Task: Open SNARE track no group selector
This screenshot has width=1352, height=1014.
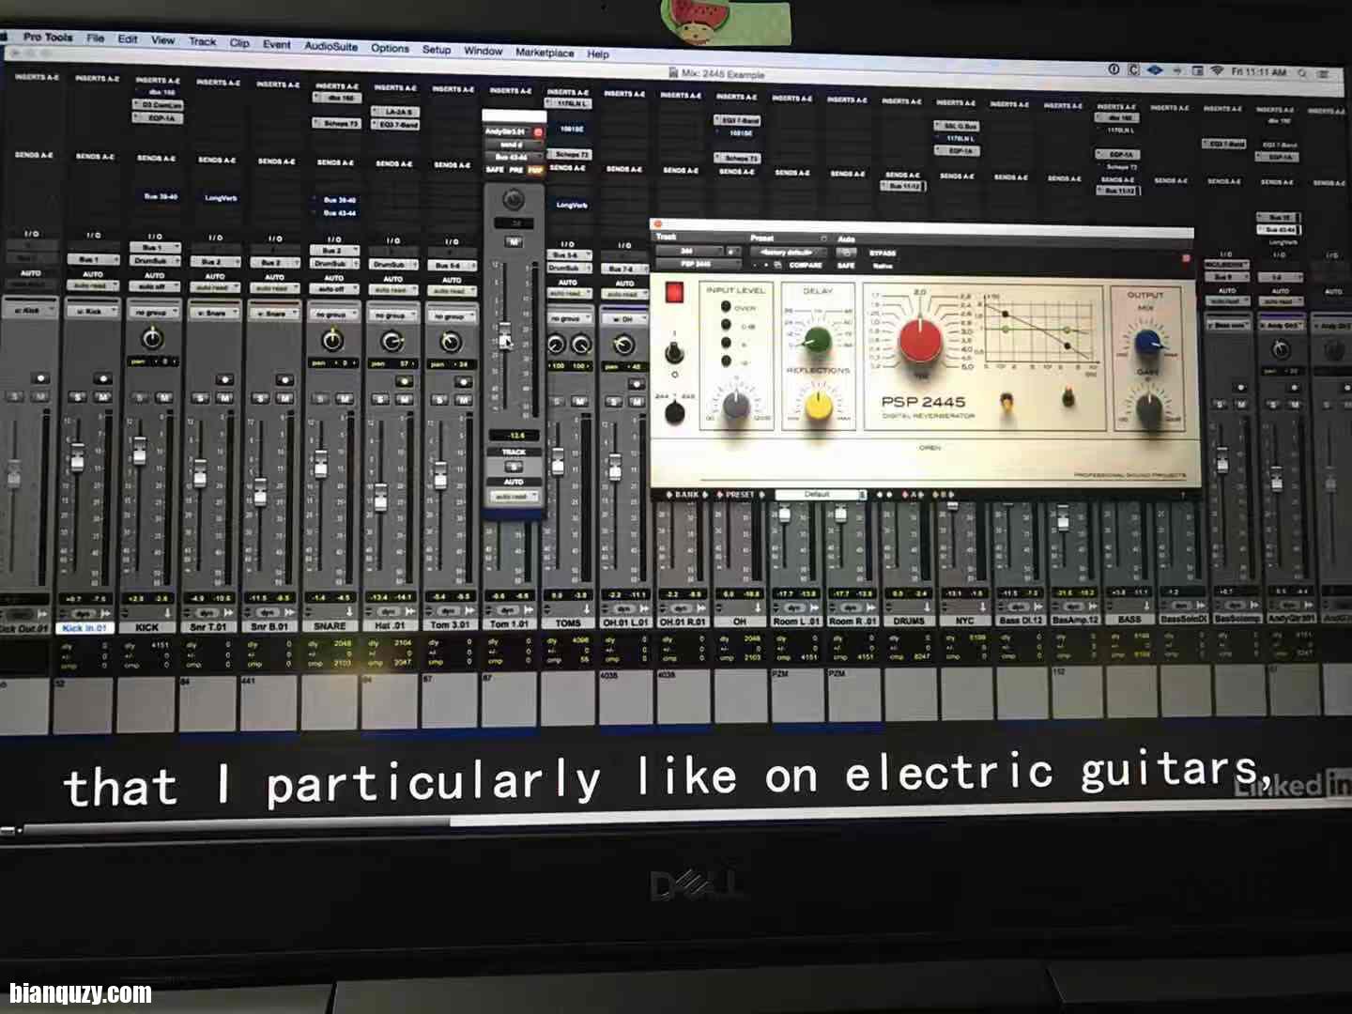Action: pyautogui.click(x=332, y=315)
